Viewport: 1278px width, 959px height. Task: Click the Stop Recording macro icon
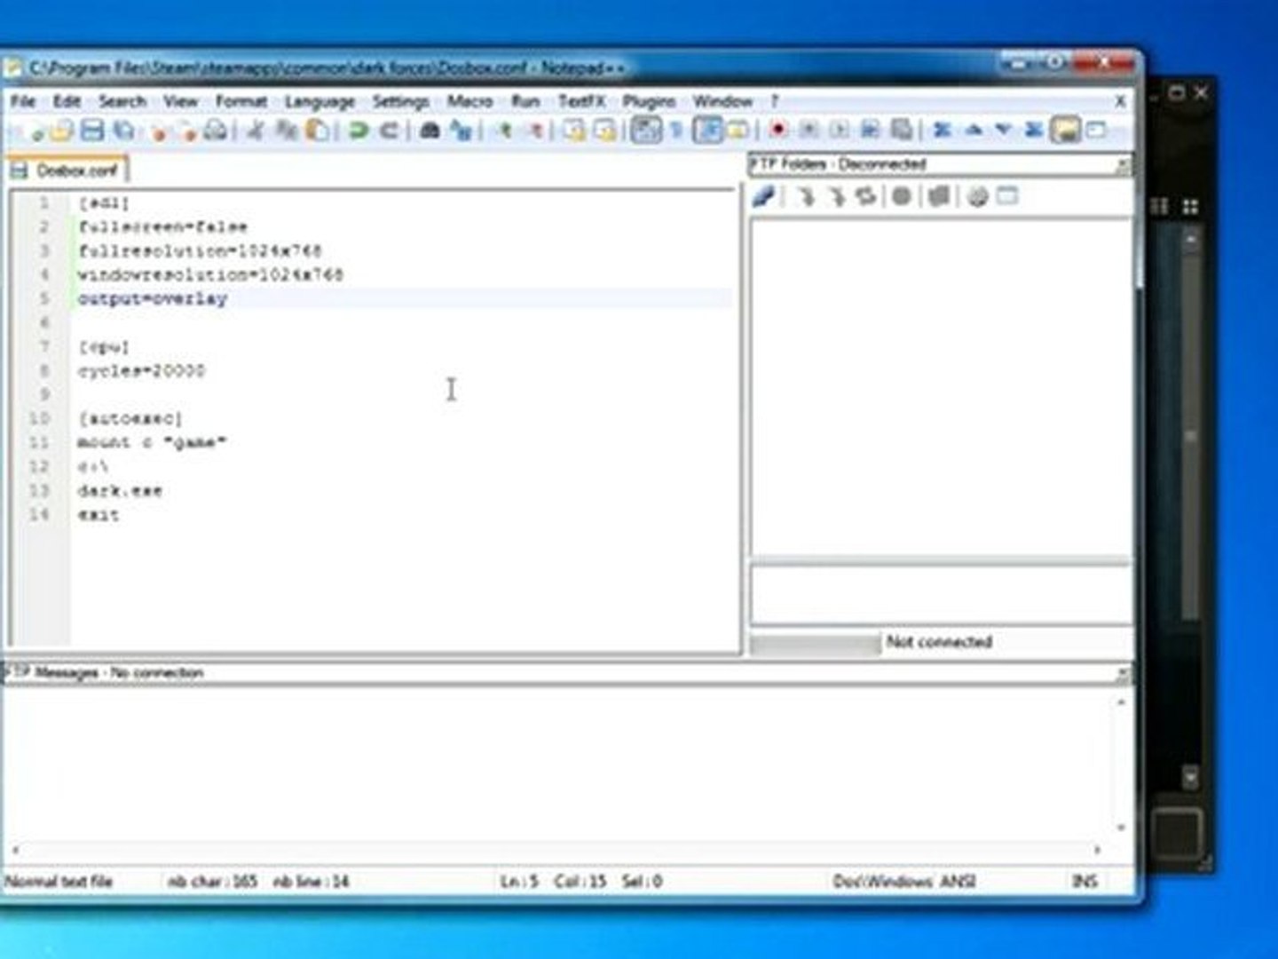pos(809,131)
